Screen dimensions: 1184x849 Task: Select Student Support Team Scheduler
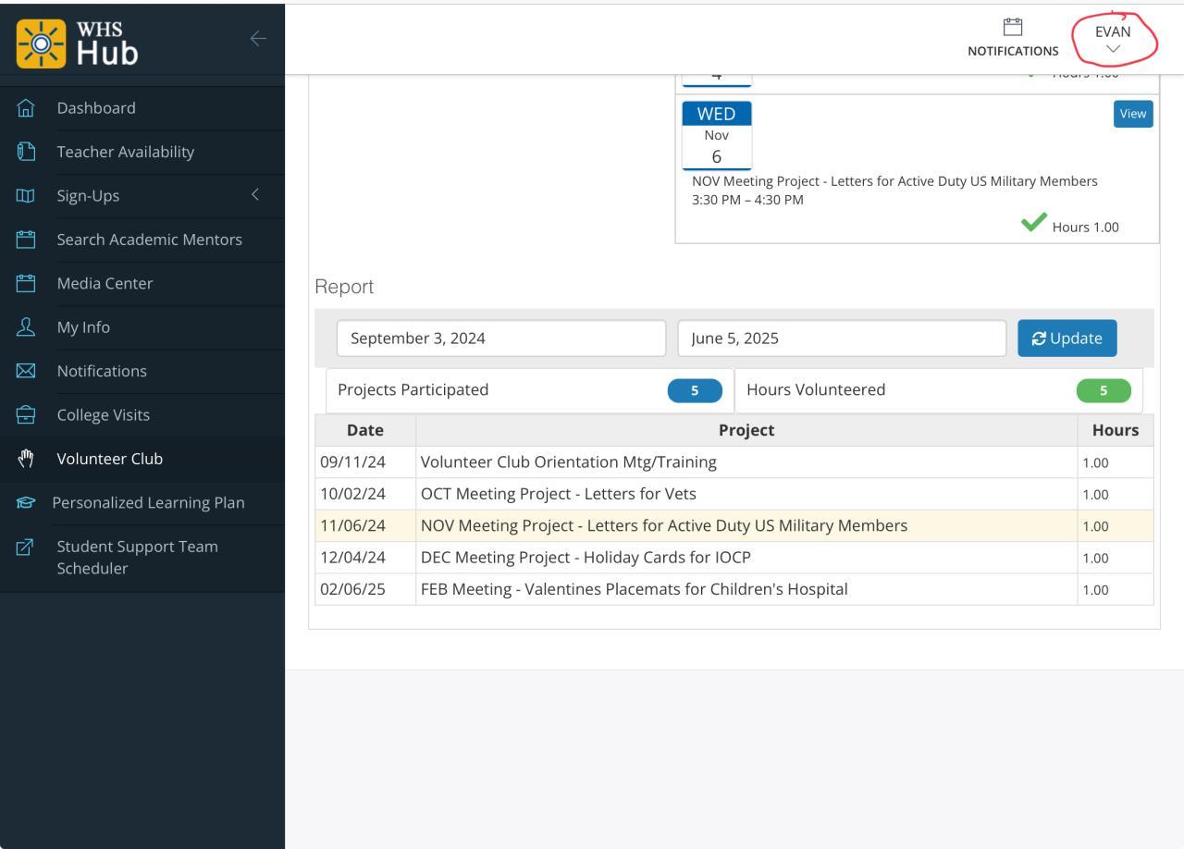[x=138, y=558]
